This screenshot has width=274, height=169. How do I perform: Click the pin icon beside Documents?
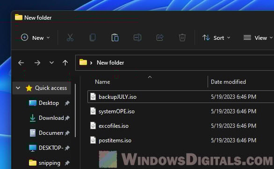pos(67,133)
